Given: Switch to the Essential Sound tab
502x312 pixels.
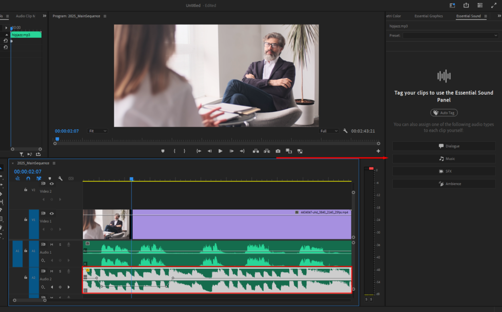Looking at the screenshot, I should tap(468, 16).
